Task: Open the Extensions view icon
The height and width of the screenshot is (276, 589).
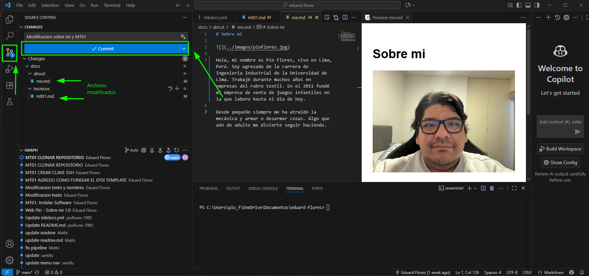Action: 10,85
